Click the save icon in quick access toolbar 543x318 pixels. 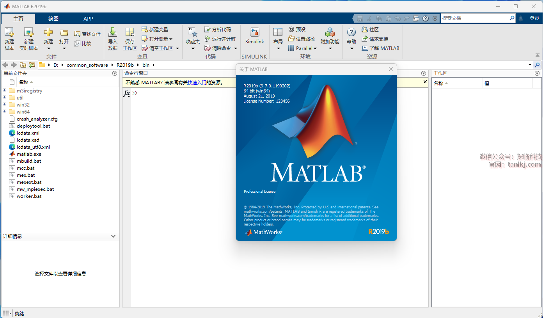360,18
